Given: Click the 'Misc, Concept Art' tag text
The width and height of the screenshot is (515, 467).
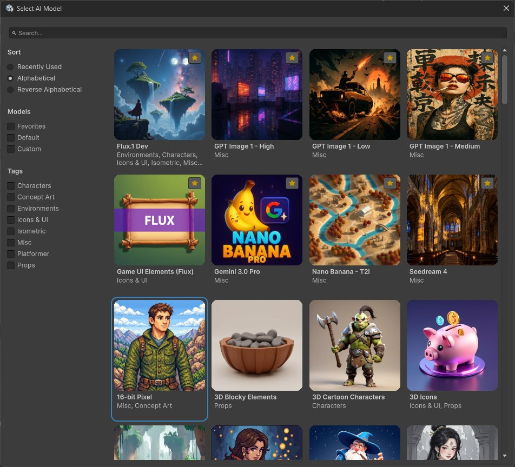Looking at the screenshot, I should [x=144, y=405].
